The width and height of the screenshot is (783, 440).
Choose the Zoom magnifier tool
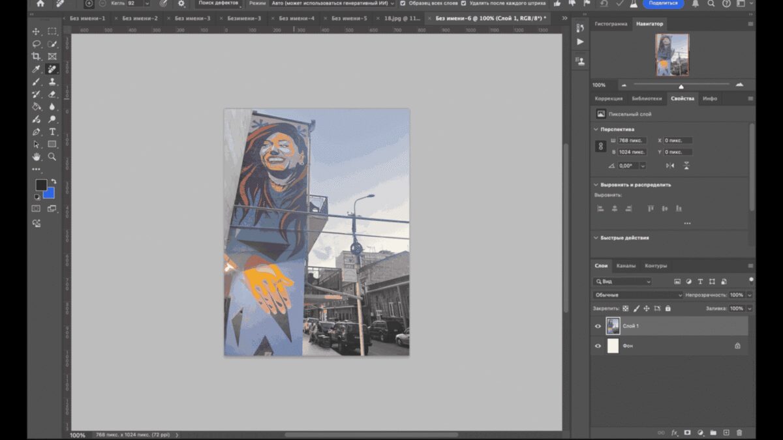coord(52,157)
